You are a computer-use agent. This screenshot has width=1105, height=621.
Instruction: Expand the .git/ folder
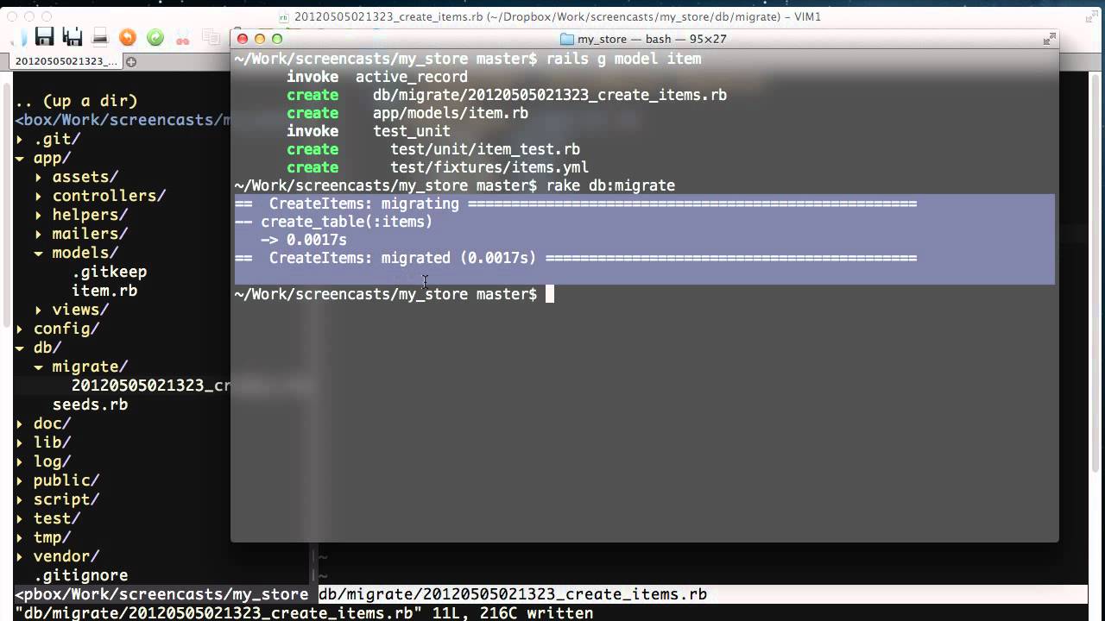(21, 139)
